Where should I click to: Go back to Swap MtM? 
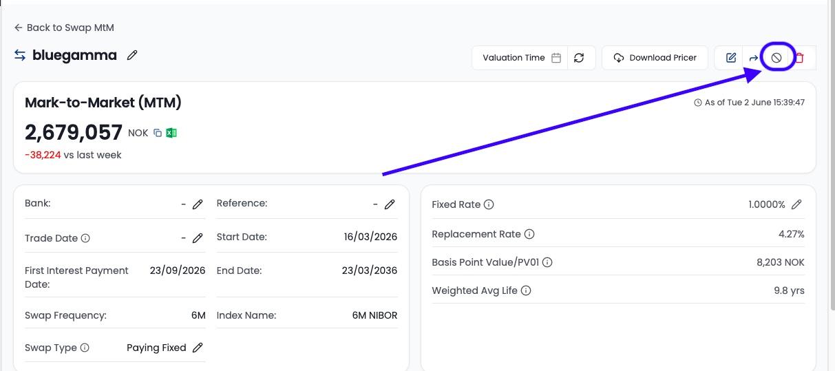click(x=64, y=28)
